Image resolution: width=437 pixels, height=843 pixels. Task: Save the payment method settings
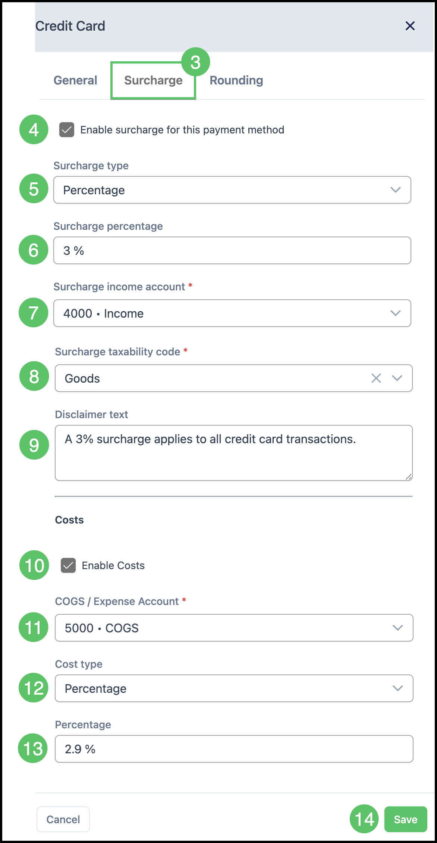click(x=406, y=819)
